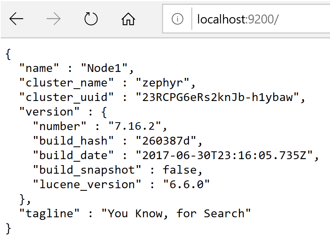Click the "build_snapshot" key text

click(x=87, y=170)
